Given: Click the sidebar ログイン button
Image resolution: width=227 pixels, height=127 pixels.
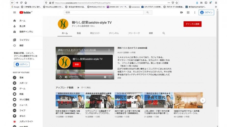Looking at the screenshot, I should (x=22, y=65).
